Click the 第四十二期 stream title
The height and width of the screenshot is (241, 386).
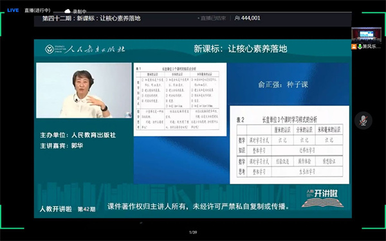click(x=91, y=18)
